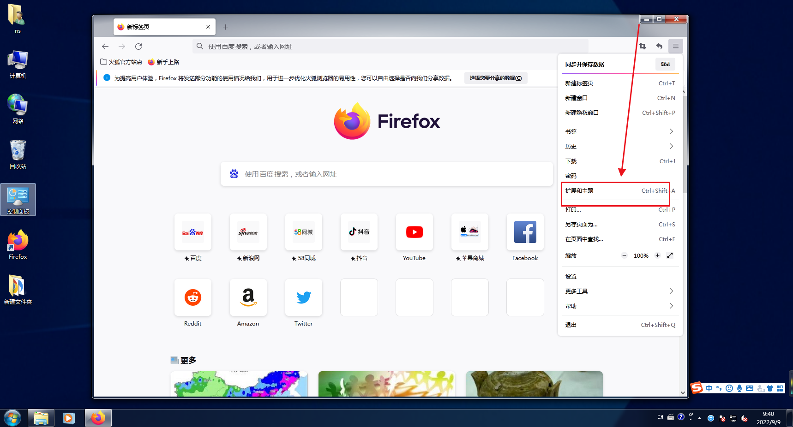793x427 pixels.
Task: Select 新建标签页 menu item
Action: (x=620, y=83)
